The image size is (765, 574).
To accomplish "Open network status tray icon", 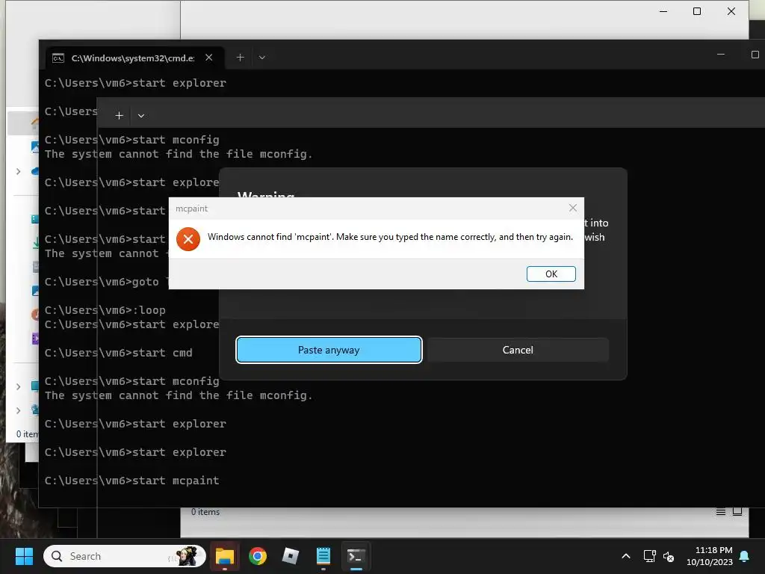I will pyautogui.click(x=649, y=556).
